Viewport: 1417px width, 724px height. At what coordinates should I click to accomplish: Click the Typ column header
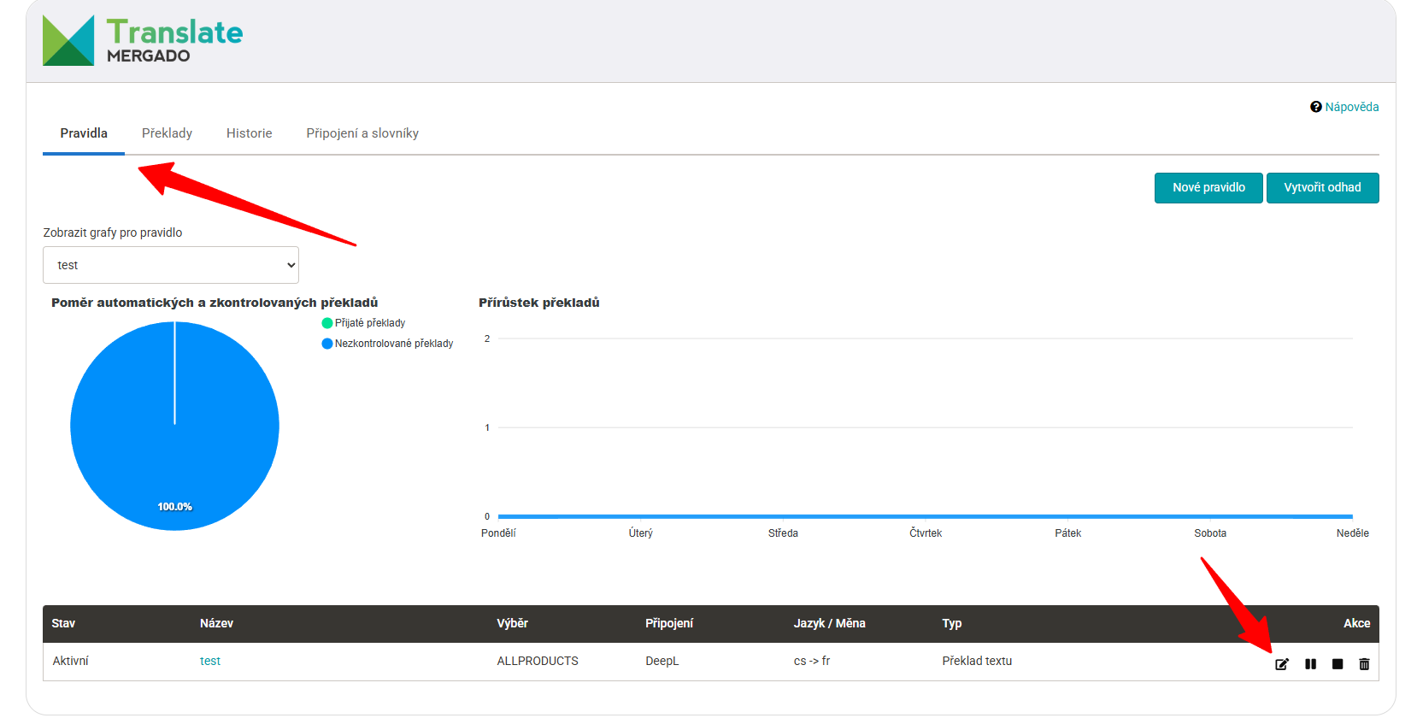952,623
